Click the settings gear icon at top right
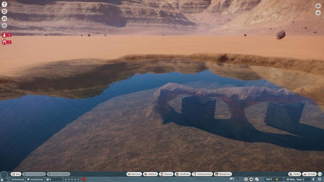The height and width of the screenshot is (182, 324). [318, 6]
